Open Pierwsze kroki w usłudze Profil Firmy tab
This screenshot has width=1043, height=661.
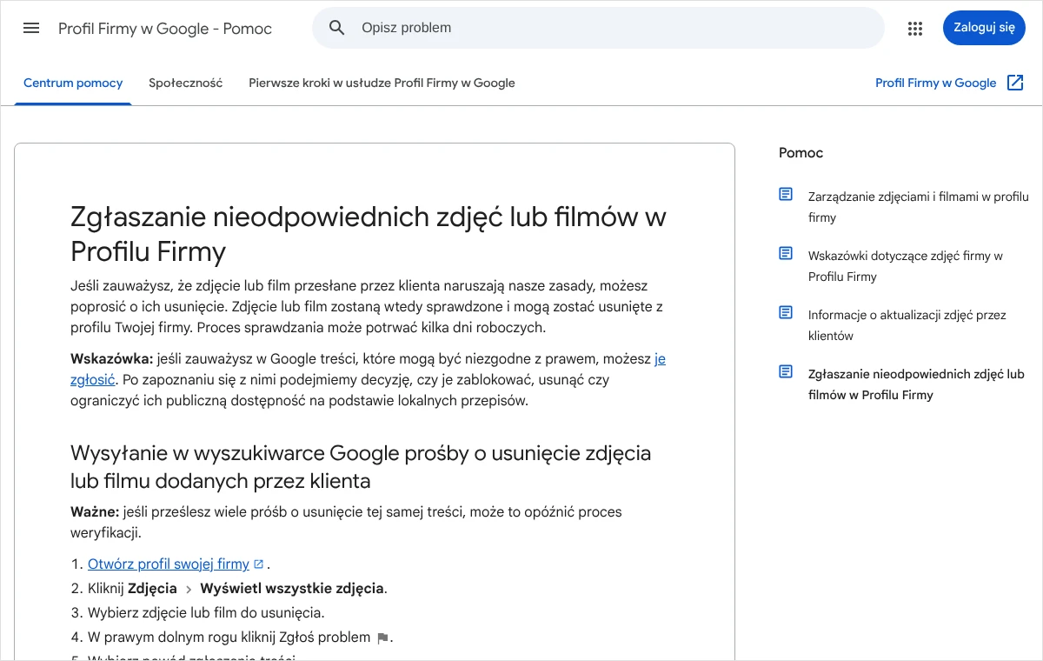tap(382, 83)
